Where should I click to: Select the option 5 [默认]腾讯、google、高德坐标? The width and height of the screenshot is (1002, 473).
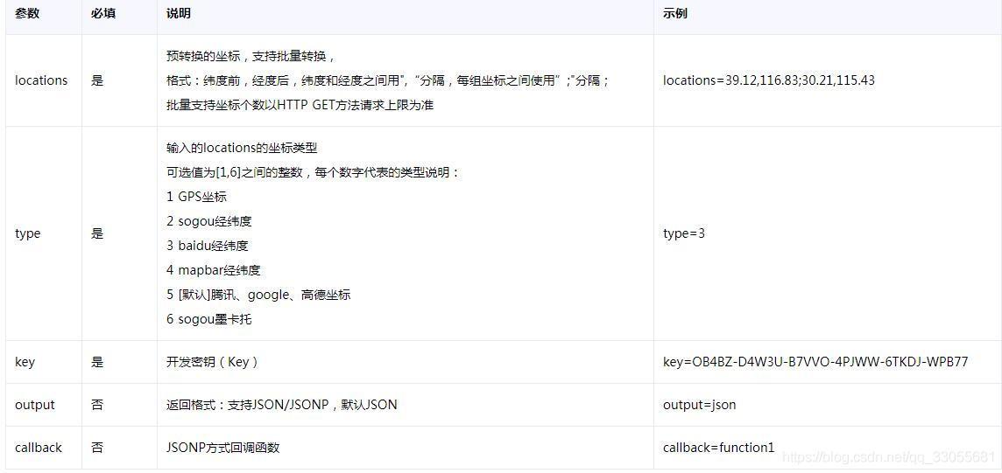pos(258,295)
